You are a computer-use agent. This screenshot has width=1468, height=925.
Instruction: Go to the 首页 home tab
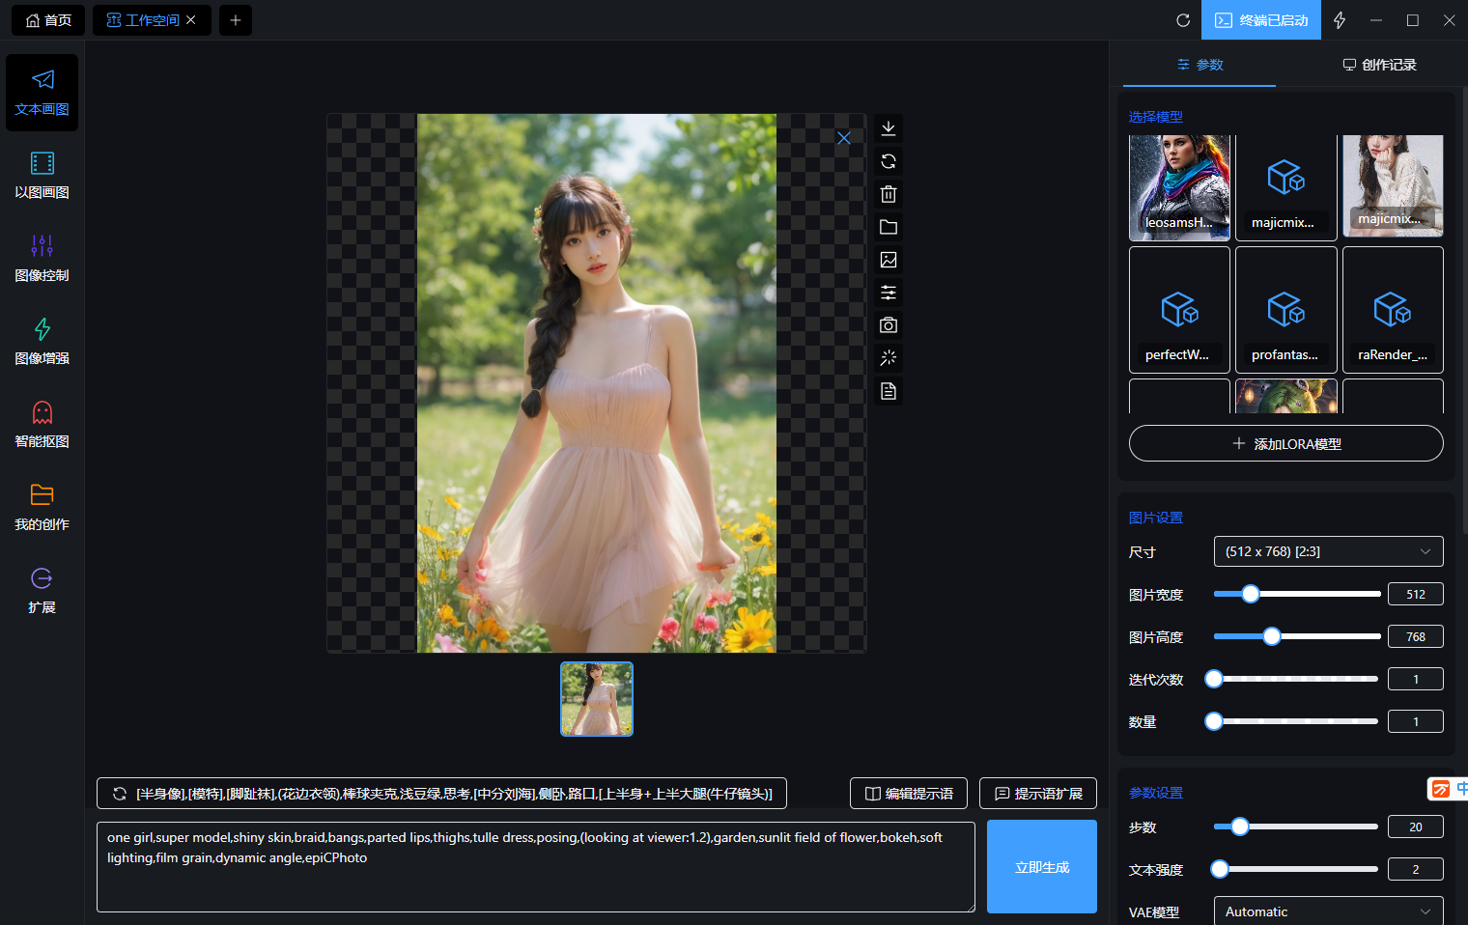pyautogui.click(x=48, y=20)
